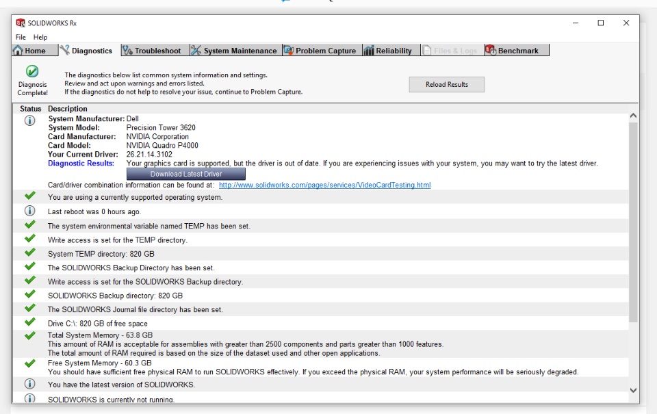The image size is (657, 414).
Task: Click checkmark beside Drive C:\ free space
Action: [29, 322]
